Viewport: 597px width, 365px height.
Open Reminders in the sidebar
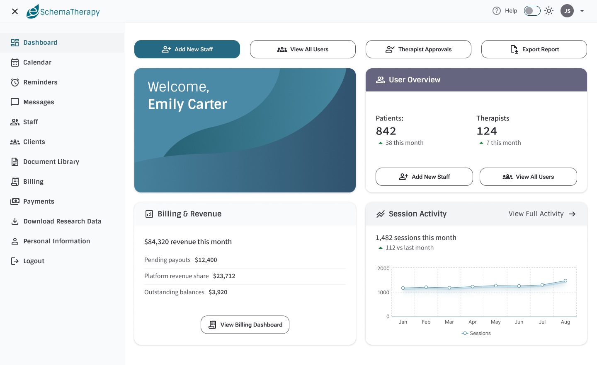62,82
